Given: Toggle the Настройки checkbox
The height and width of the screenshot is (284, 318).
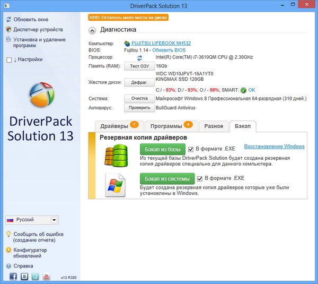Looking at the screenshot, I should click(9, 60).
